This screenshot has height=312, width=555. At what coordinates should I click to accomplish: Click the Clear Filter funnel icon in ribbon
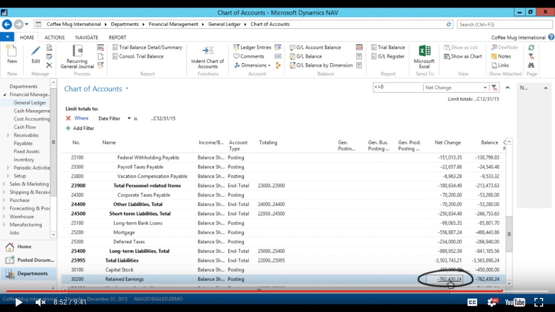pos(531,56)
